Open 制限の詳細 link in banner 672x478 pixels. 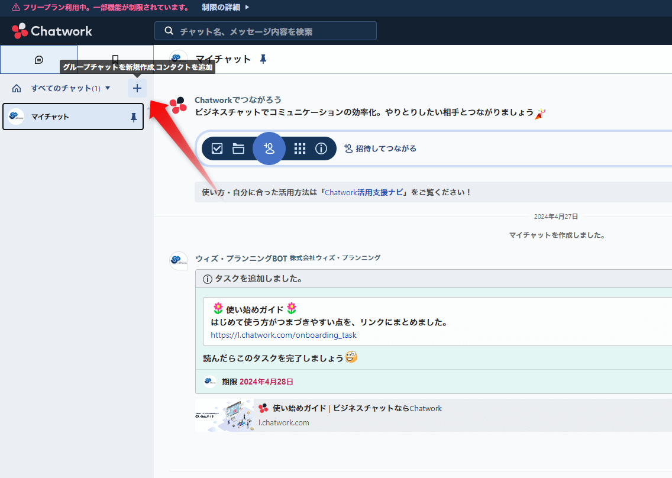(221, 7)
